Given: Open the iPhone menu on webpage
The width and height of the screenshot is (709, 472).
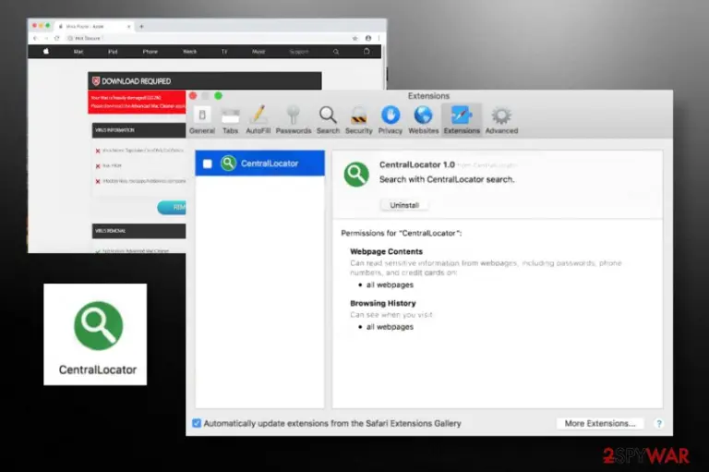Looking at the screenshot, I should point(150,52).
